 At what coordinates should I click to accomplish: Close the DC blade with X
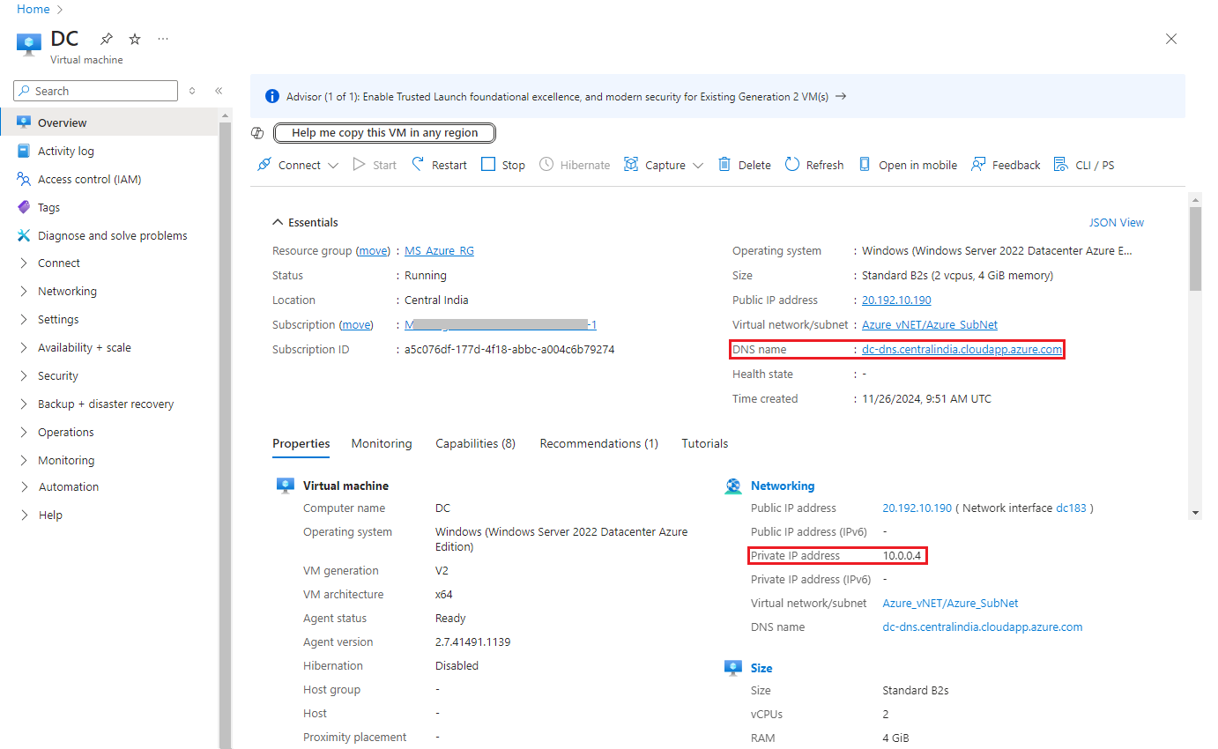click(1171, 39)
